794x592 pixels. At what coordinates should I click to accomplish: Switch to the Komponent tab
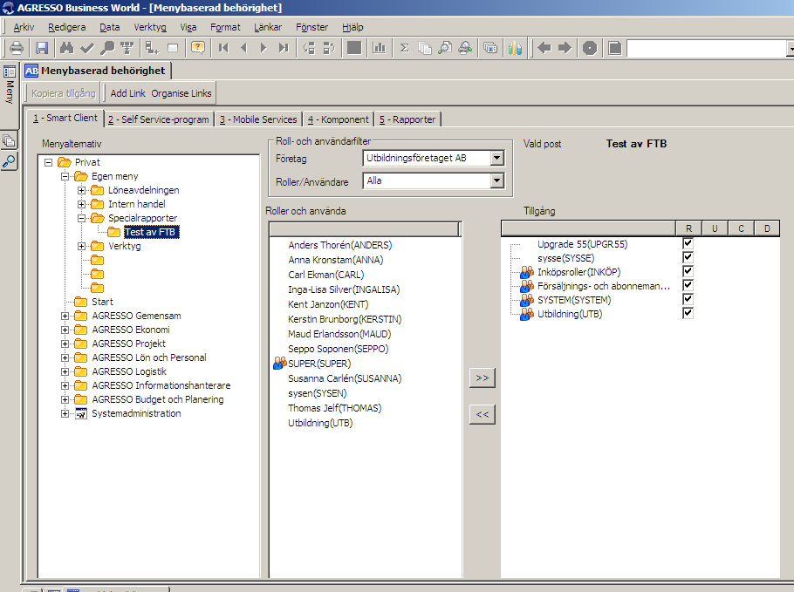(x=339, y=119)
